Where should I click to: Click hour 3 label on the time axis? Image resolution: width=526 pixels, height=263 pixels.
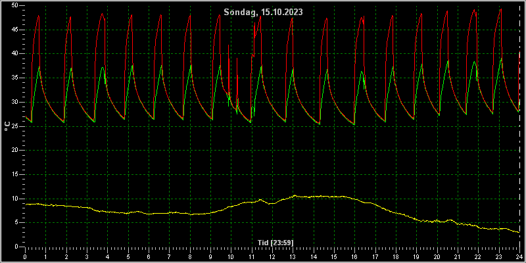click(87, 257)
